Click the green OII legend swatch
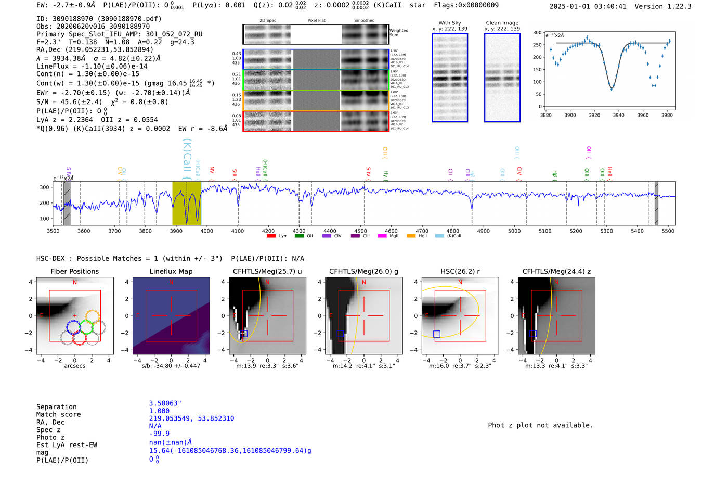 coord(299,236)
